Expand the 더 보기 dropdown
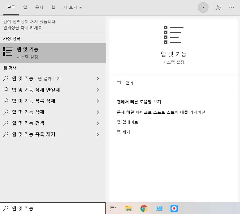 73,7
